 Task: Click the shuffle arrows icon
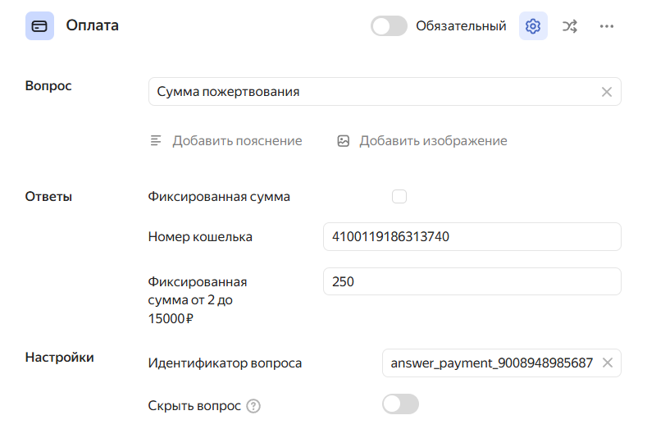(x=570, y=26)
